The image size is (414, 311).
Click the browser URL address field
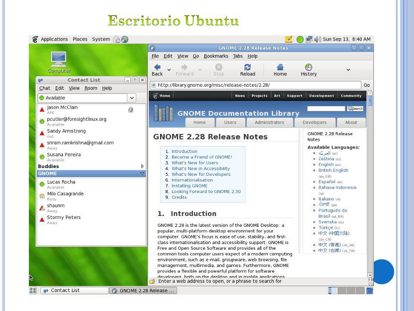(255, 85)
